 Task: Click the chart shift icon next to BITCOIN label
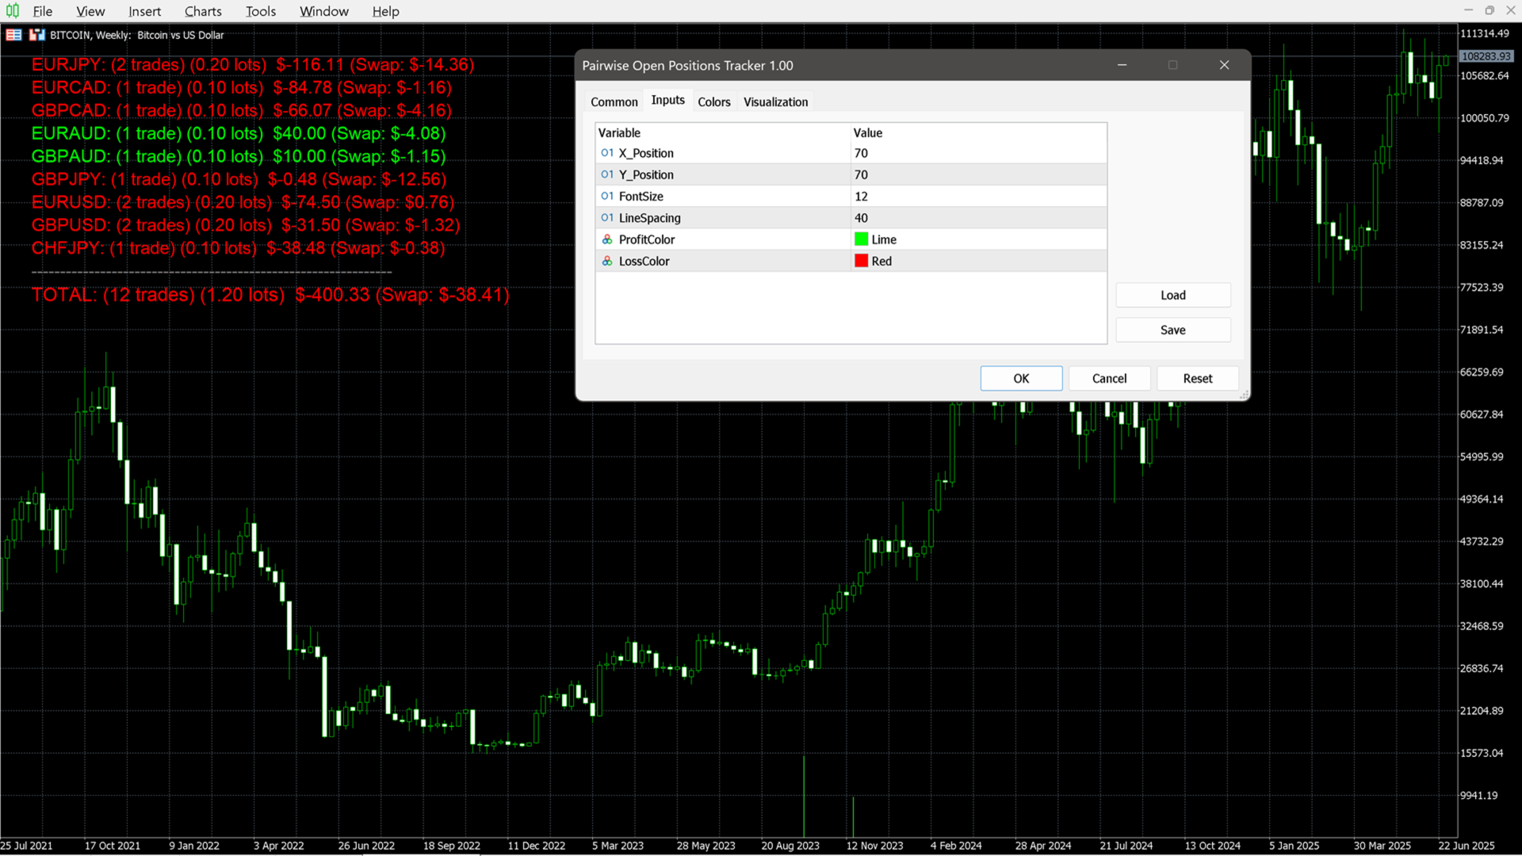37,35
